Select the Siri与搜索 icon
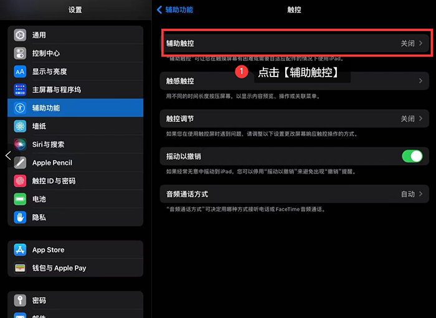Viewport: 436px width, 318px height. [x=20, y=144]
